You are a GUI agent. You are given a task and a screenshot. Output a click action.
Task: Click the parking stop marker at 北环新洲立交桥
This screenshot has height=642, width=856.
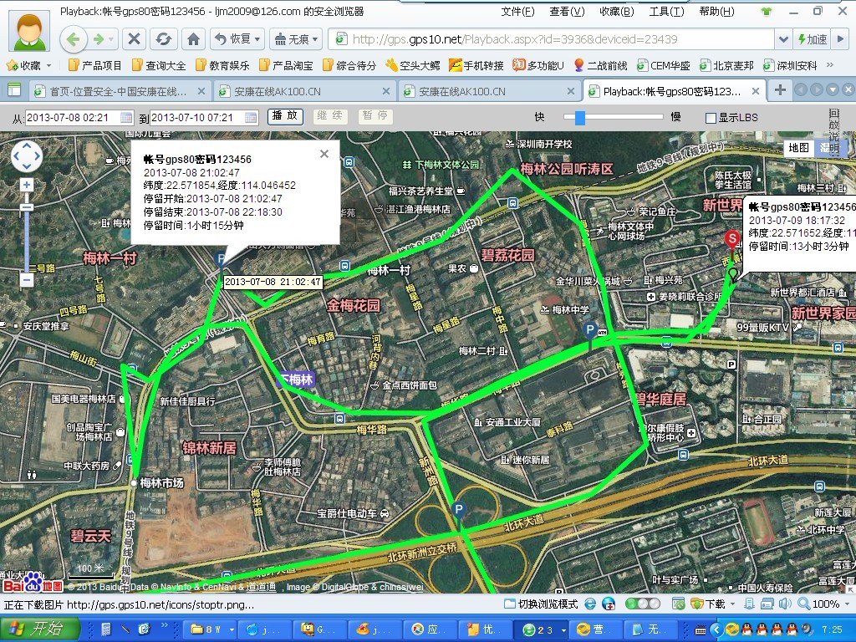pos(459,511)
